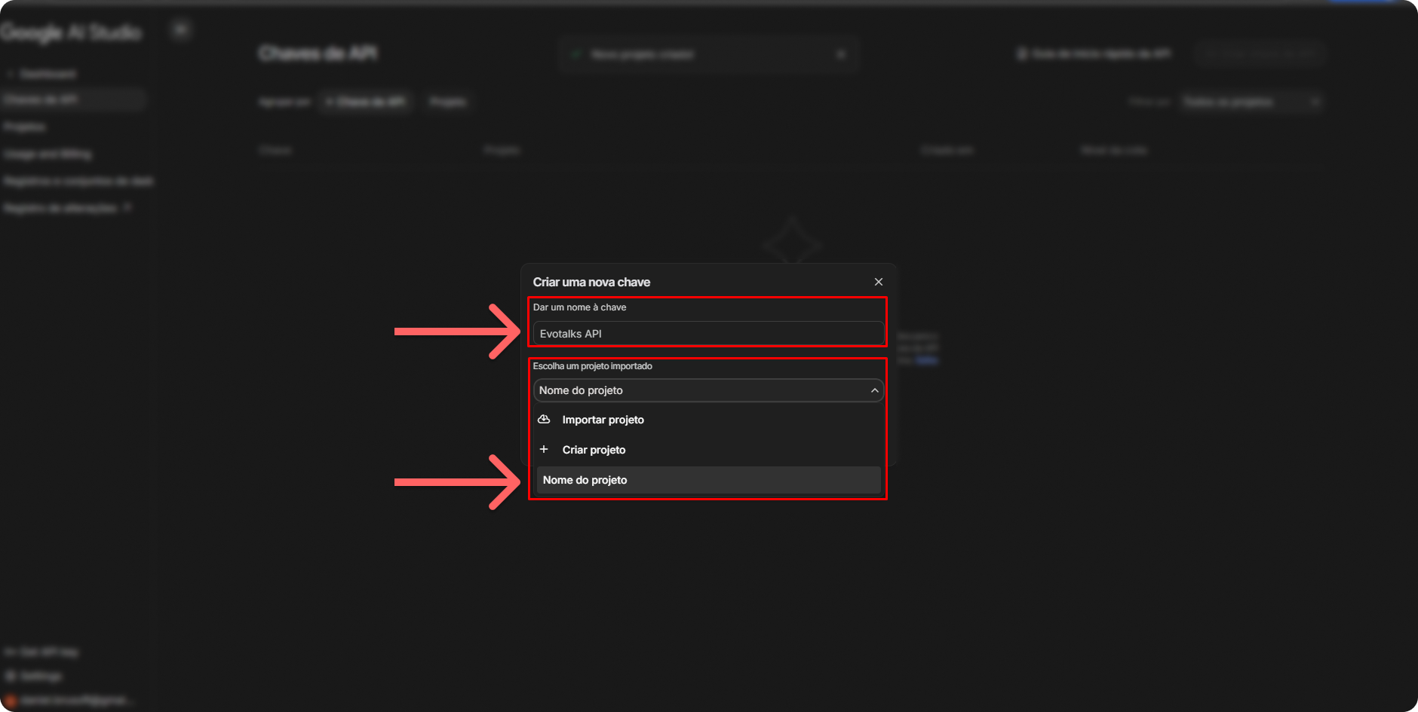Open Projetos in the left sidebar
This screenshot has height=712, width=1418.
(25, 127)
